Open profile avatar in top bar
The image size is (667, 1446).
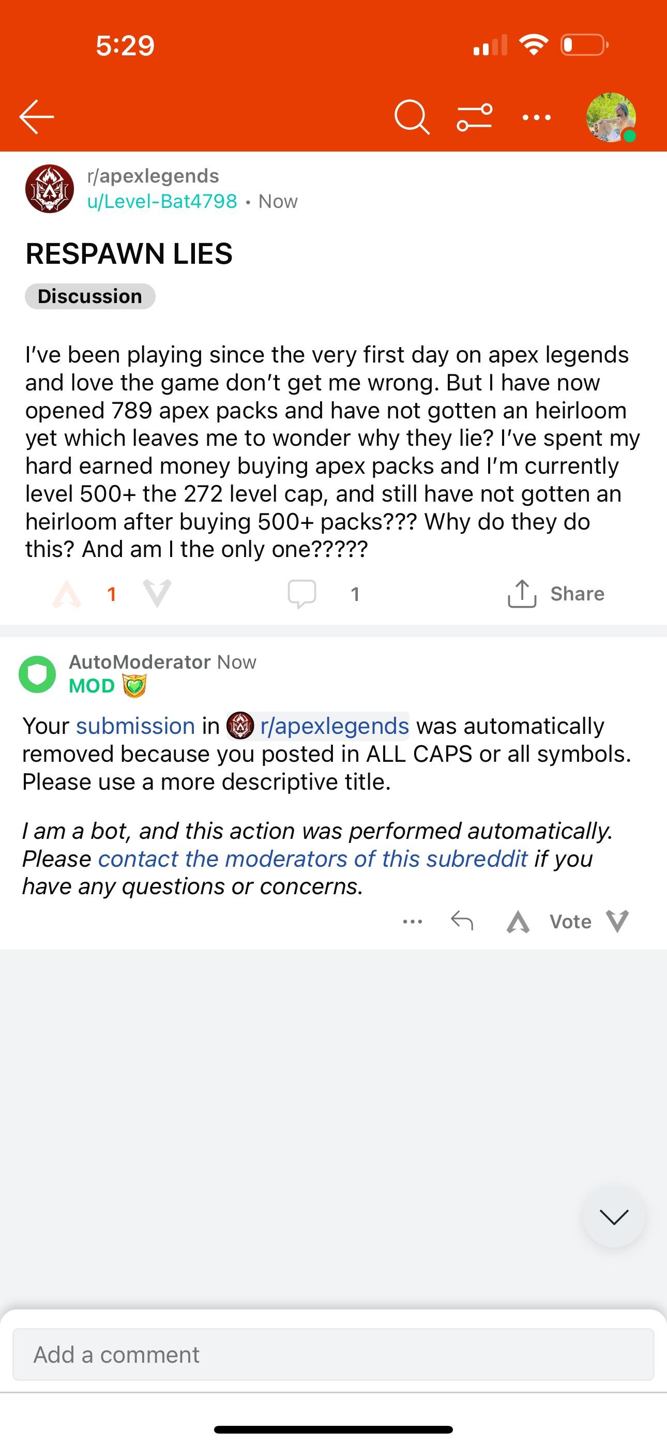click(611, 117)
